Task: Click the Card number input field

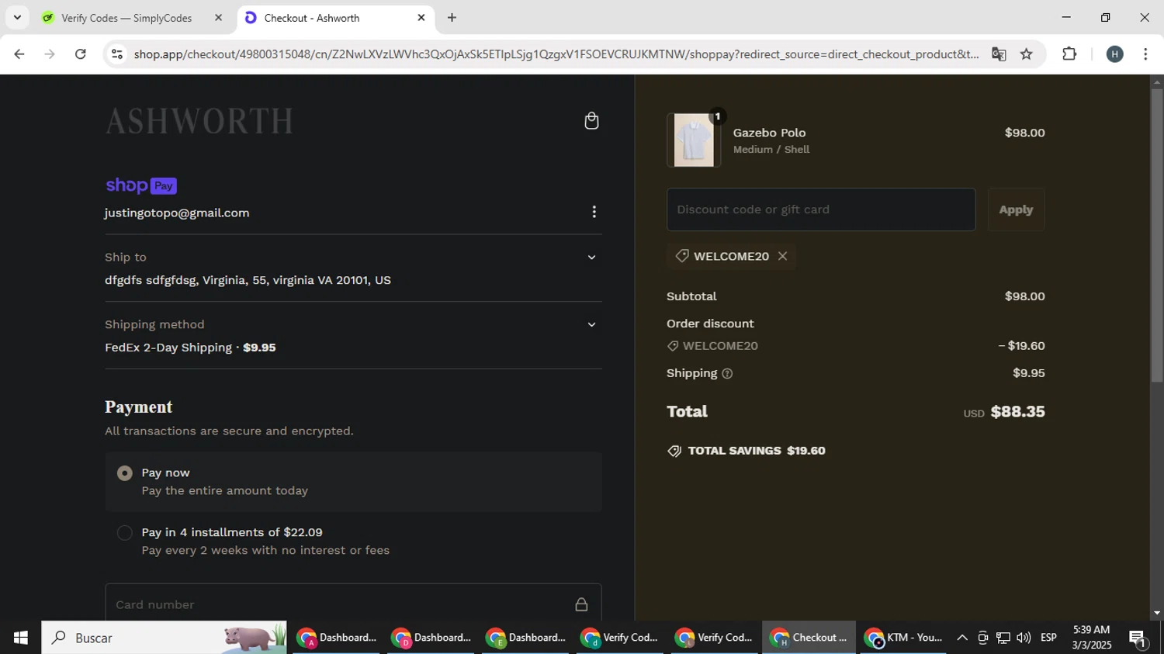Action: [353, 604]
